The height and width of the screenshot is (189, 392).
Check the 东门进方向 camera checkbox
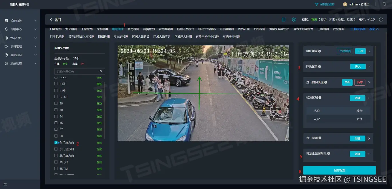[56, 149]
